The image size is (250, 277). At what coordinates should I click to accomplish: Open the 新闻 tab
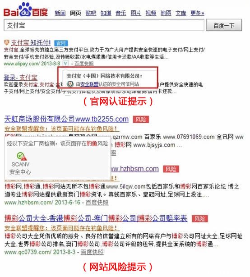(60, 13)
